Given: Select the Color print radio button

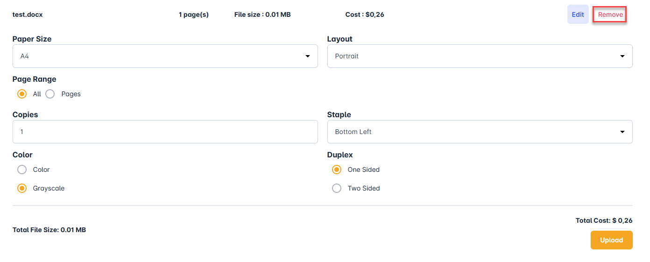Looking at the screenshot, I should pyautogui.click(x=22, y=170).
